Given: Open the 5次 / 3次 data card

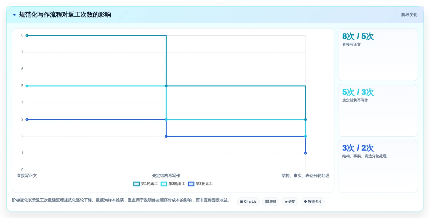Looking at the screenshot, I should pyautogui.click(x=378, y=110).
